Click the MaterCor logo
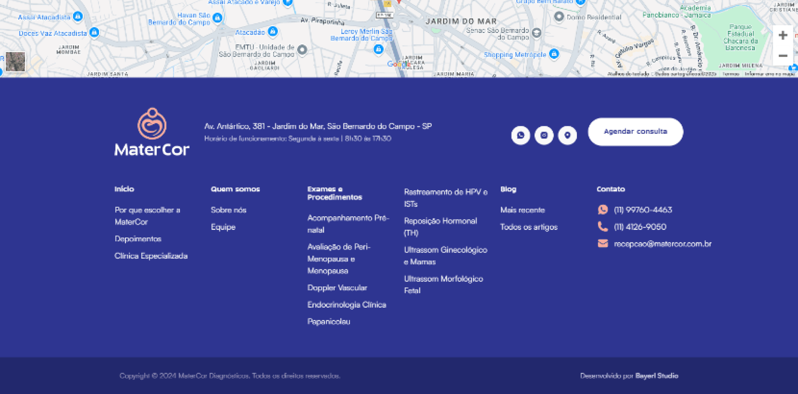 click(152, 132)
